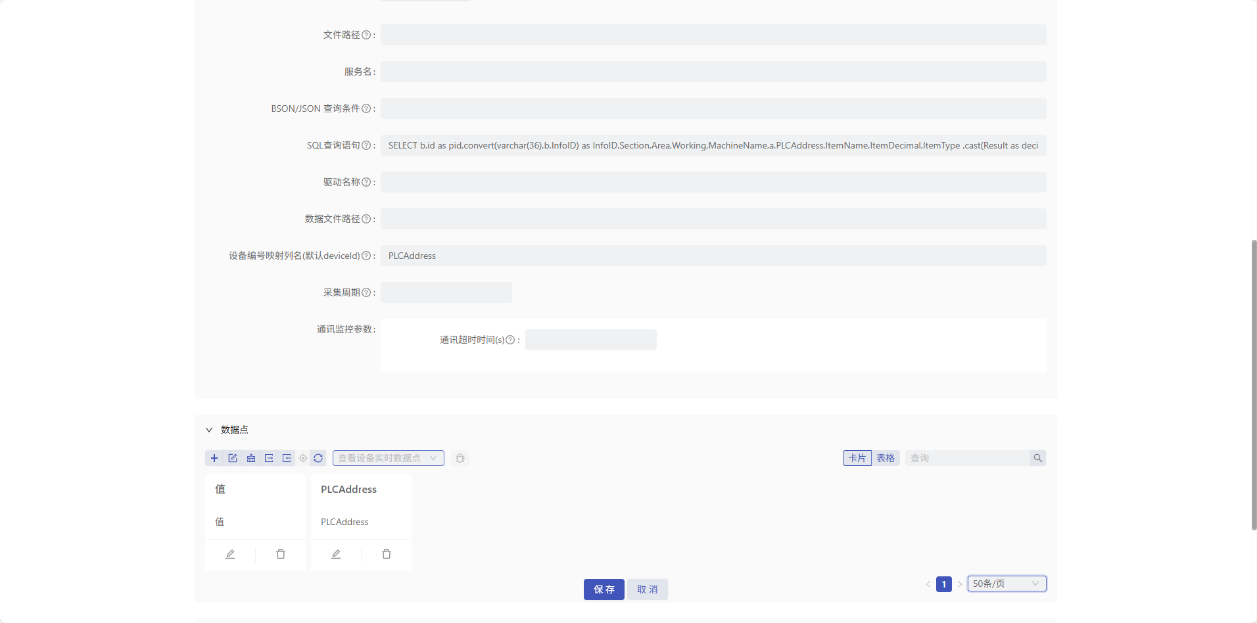Click the clear/brush icon in the toolbar
The height and width of the screenshot is (623, 1257).
[250, 458]
